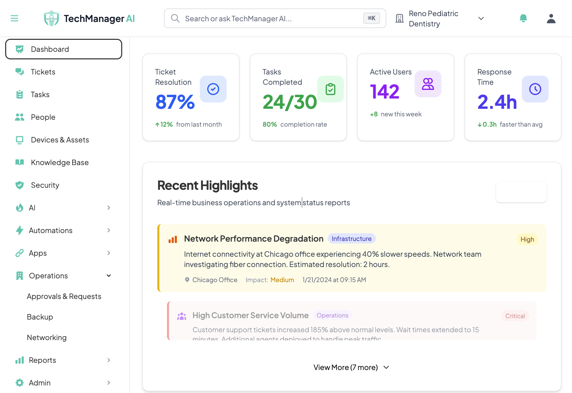572x393 pixels.
Task: Open the user profile icon
Action: (x=551, y=18)
